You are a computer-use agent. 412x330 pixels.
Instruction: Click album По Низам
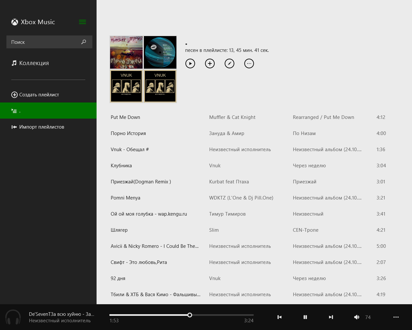304,133
